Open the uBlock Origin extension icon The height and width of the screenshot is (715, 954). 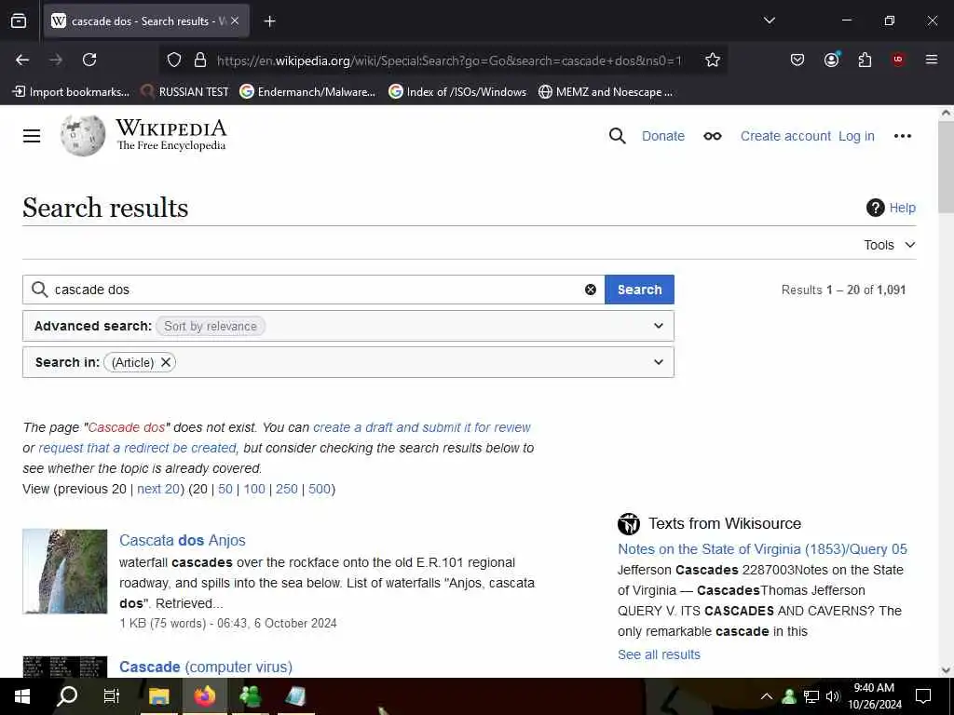[x=898, y=60]
